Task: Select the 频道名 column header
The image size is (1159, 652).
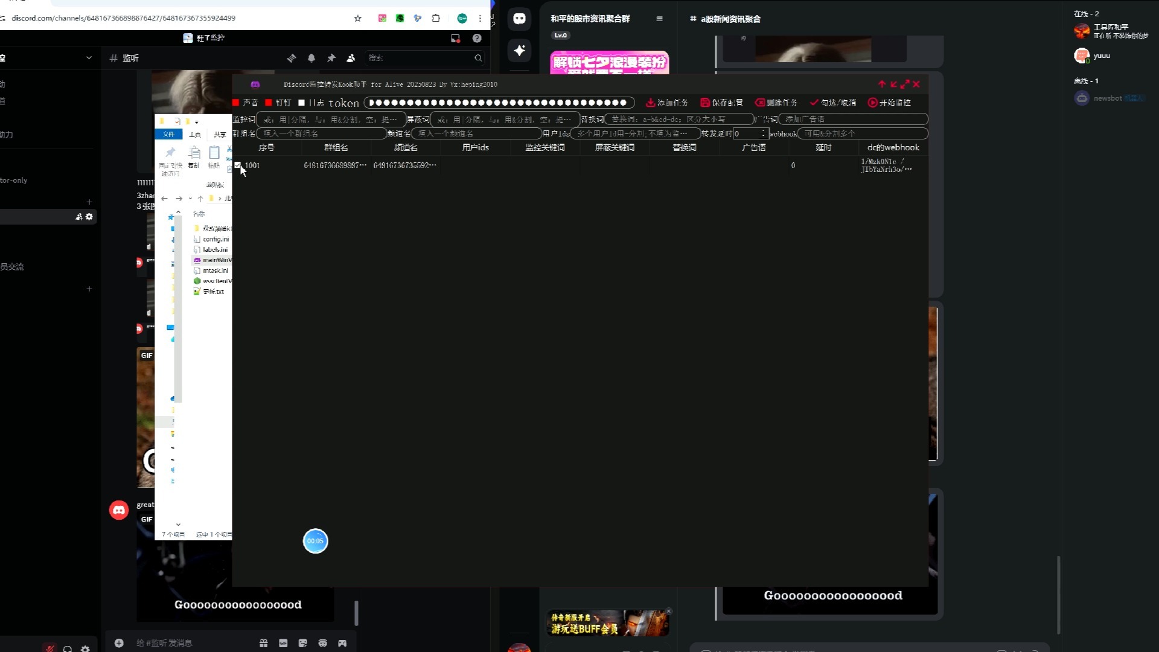Action: (406, 147)
